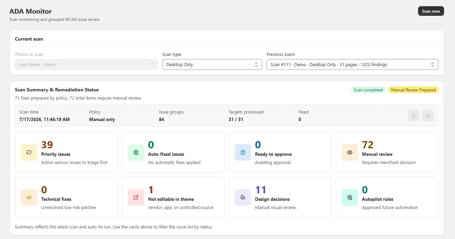Open the Scan type dropdown
The height and width of the screenshot is (239, 455).
click(x=212, y=64)
